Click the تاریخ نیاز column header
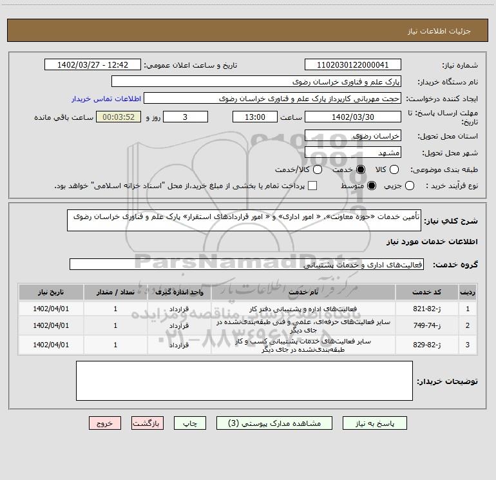Screen dimensions: 496x480 51,292
